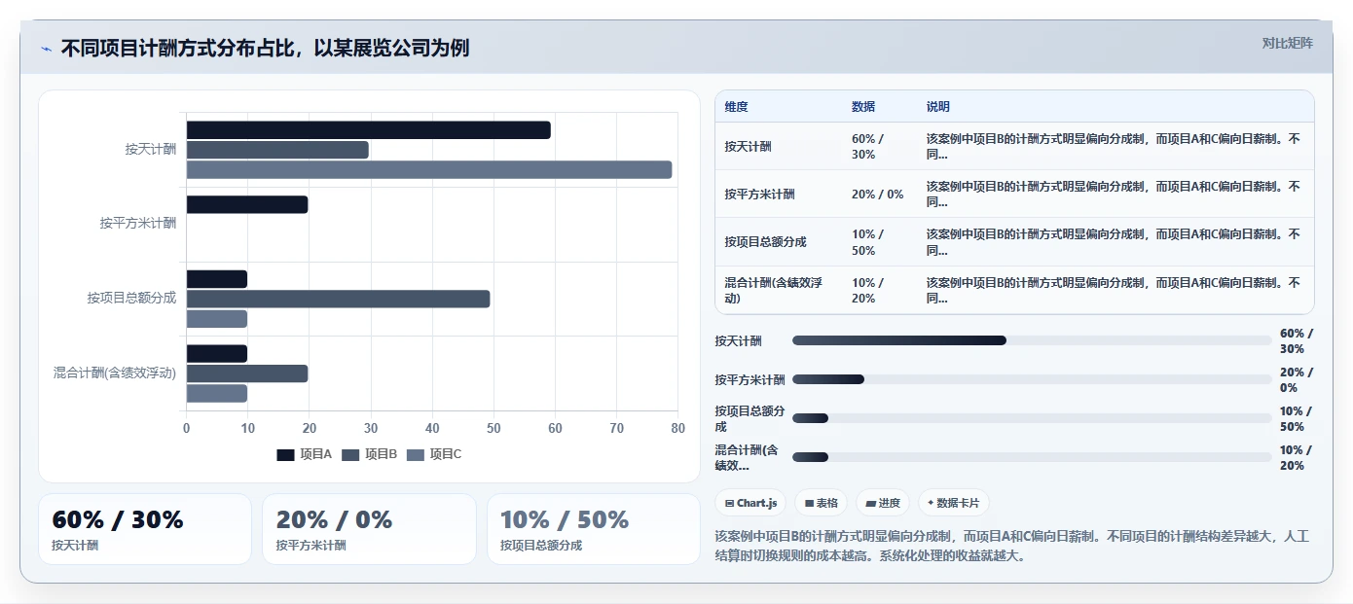Click the 项目A bar in 按平方米计酬 group
The height and width of the screenshot is (604, 1353).
247,204
